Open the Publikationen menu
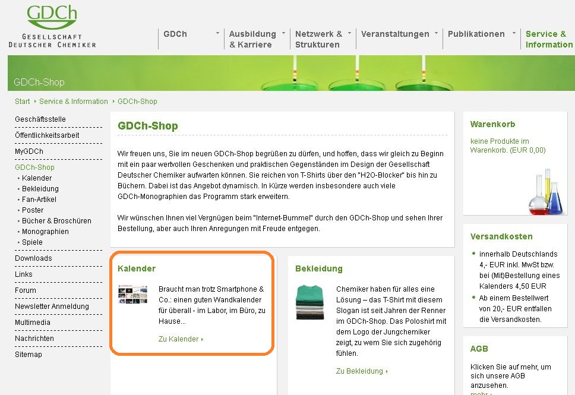 [x=476, y=34]
